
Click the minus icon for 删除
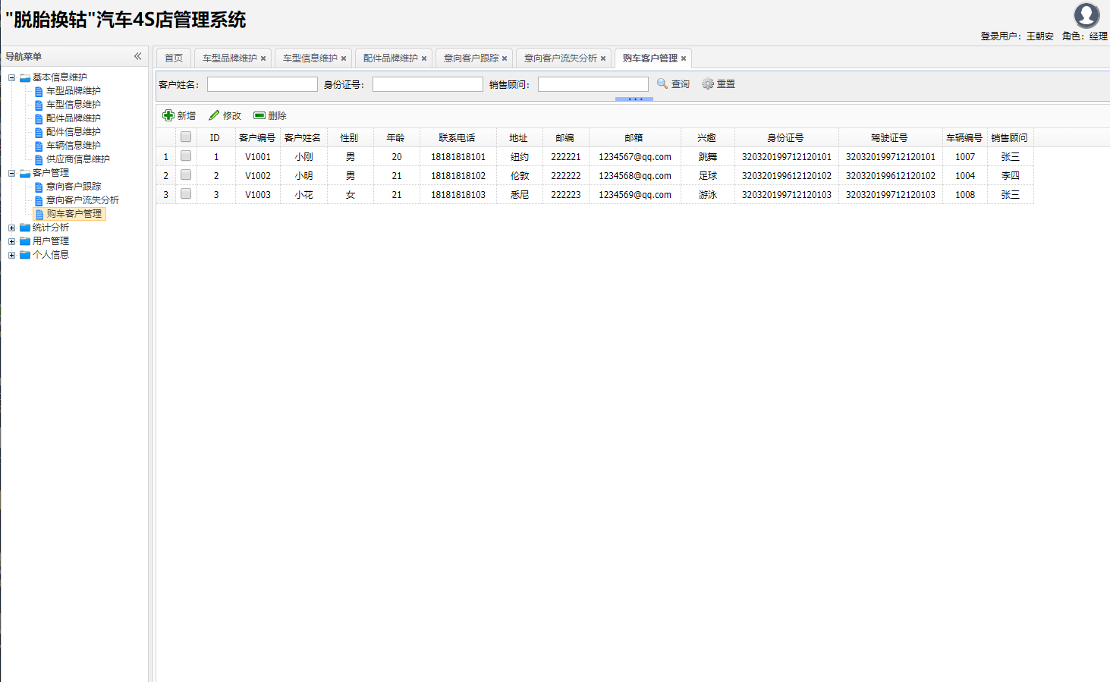(x=259, y=115)
